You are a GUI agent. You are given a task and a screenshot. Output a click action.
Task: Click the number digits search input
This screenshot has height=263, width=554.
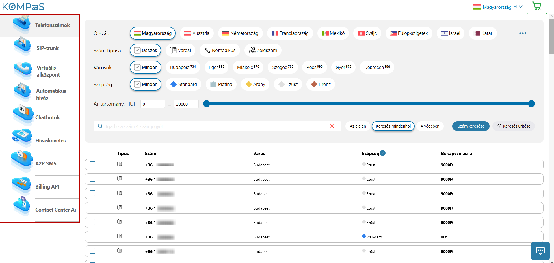pyautogui.click(x=217, y=126)
